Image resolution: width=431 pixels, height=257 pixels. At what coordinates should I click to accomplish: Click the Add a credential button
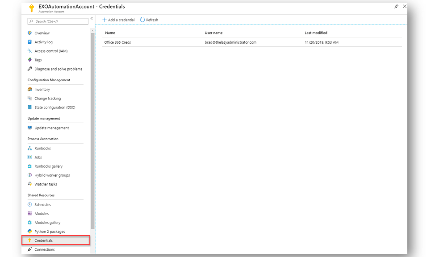pos(118,20)
